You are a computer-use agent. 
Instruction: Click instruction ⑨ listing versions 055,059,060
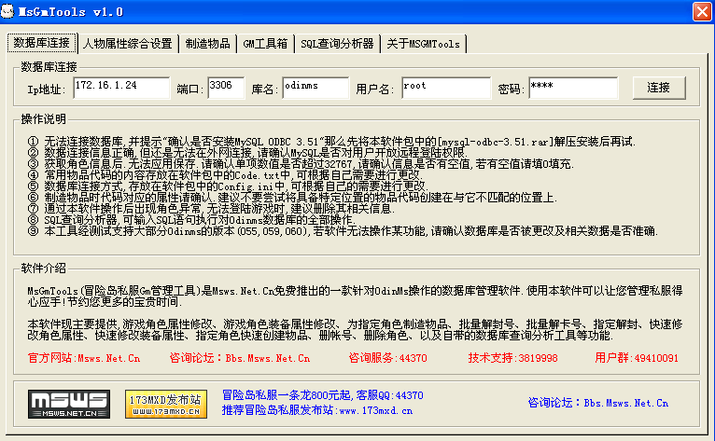(x=343, y=231)
